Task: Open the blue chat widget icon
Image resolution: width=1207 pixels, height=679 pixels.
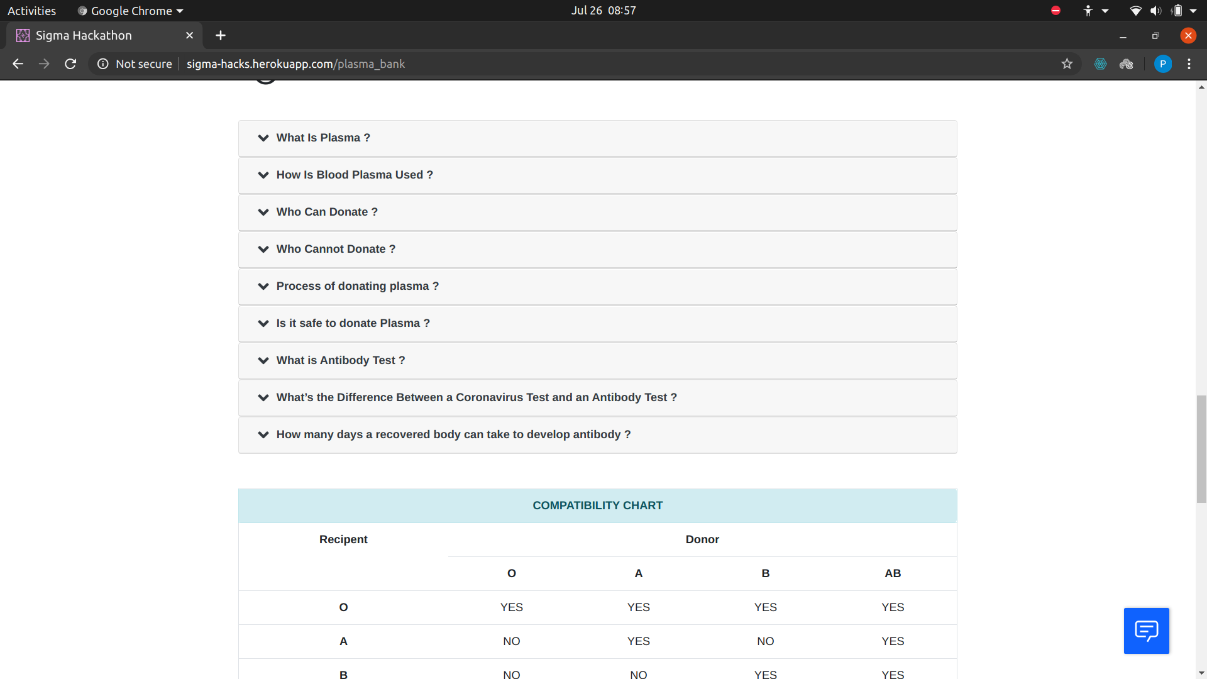Action: 1146,631
